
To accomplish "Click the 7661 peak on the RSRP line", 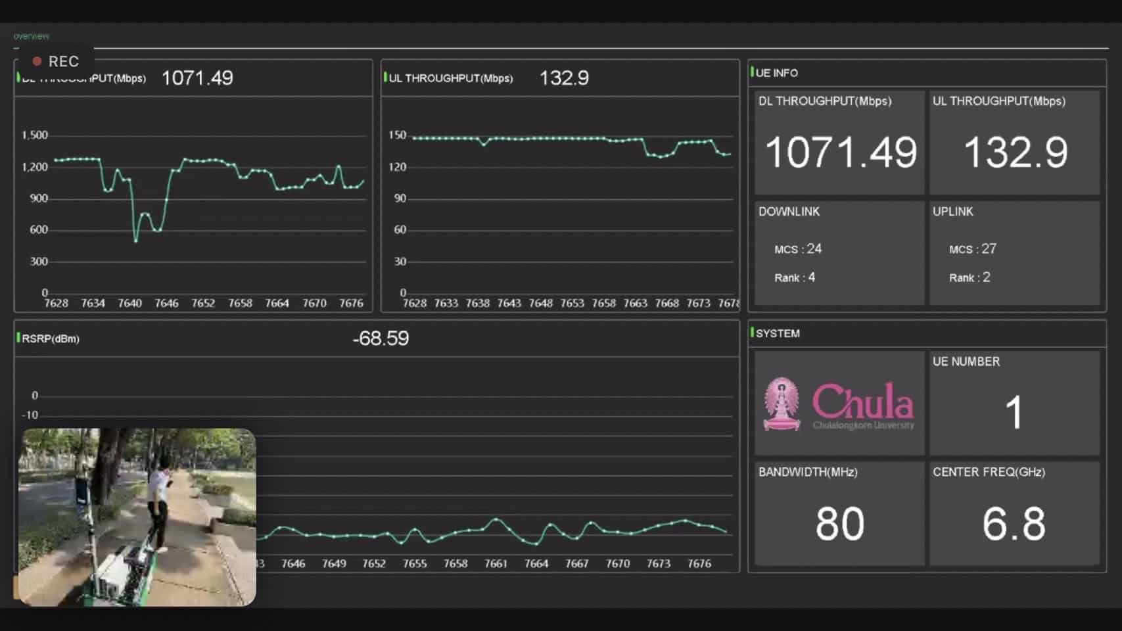I will click(x=496, y=520).
